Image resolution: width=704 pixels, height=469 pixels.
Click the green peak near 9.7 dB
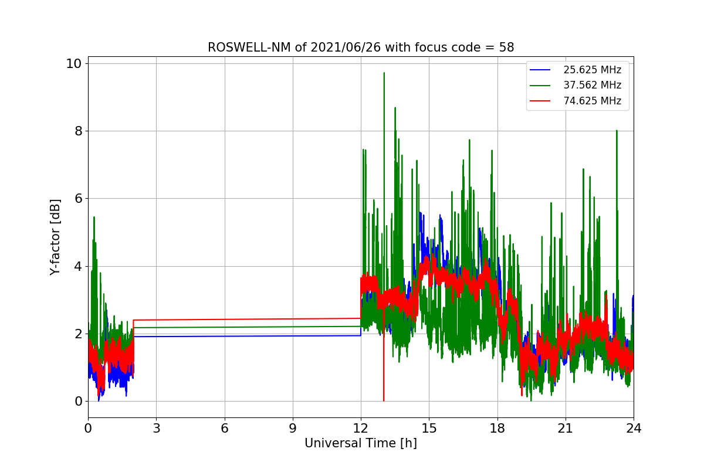pos(384,74)
